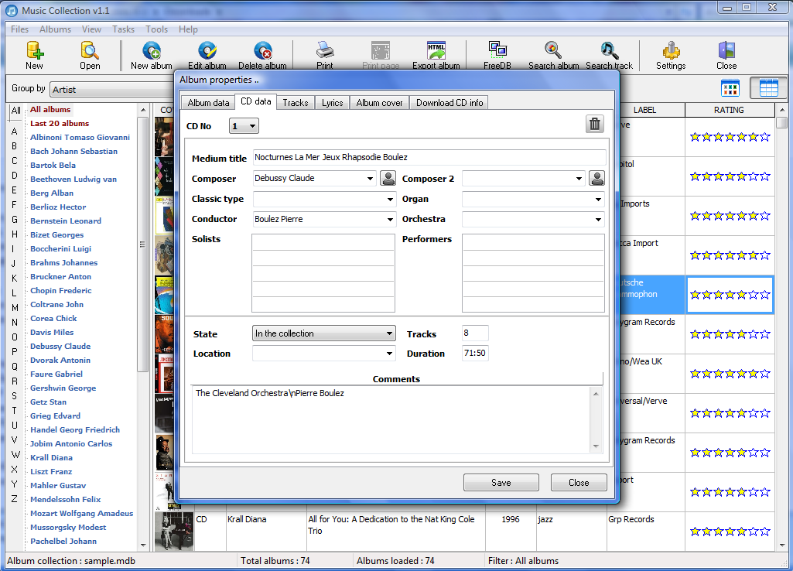Open the Organ dropdown
The height and width of the screenshot is (571, 793).
click(x=598, y=200)
